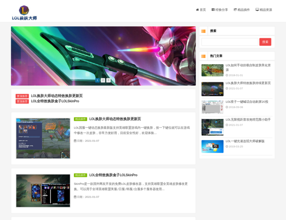Click clock icon under 无限视距 article title
Viewport: 286px width, 220px height.
(227, 125)
